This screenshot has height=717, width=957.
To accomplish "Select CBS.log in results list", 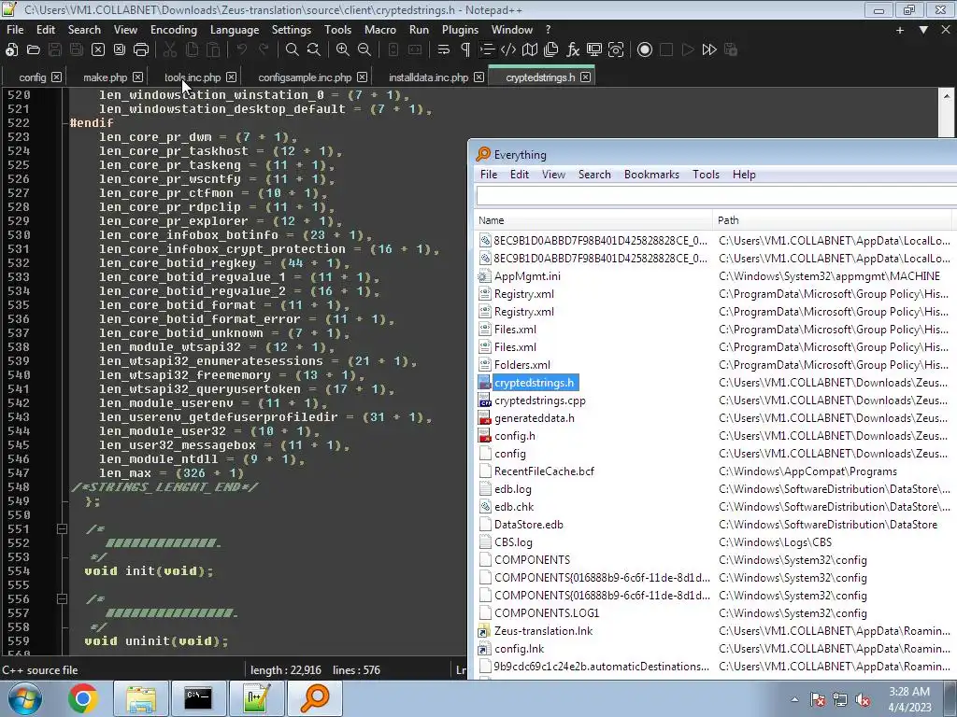I will pos(513,542).
